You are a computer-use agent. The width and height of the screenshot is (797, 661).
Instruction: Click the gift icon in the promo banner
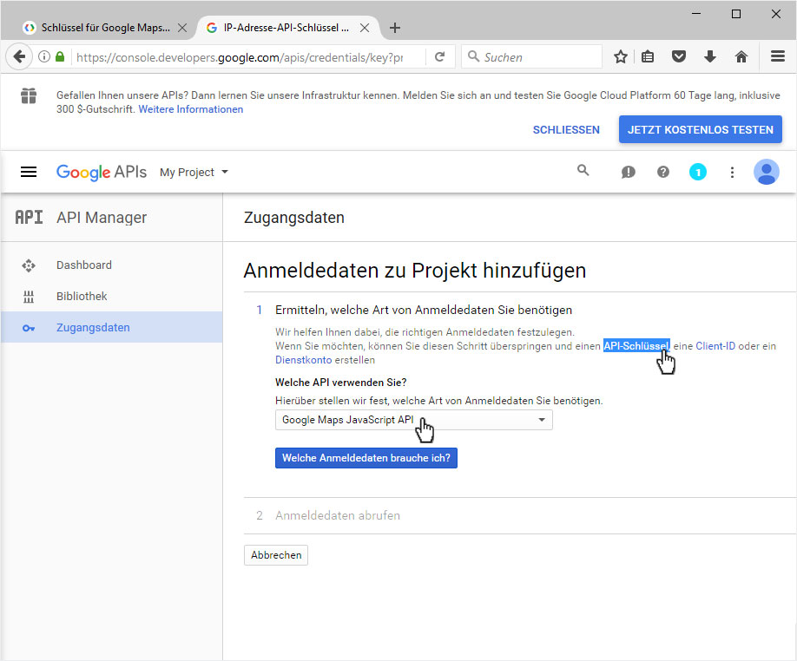(29, 95)
